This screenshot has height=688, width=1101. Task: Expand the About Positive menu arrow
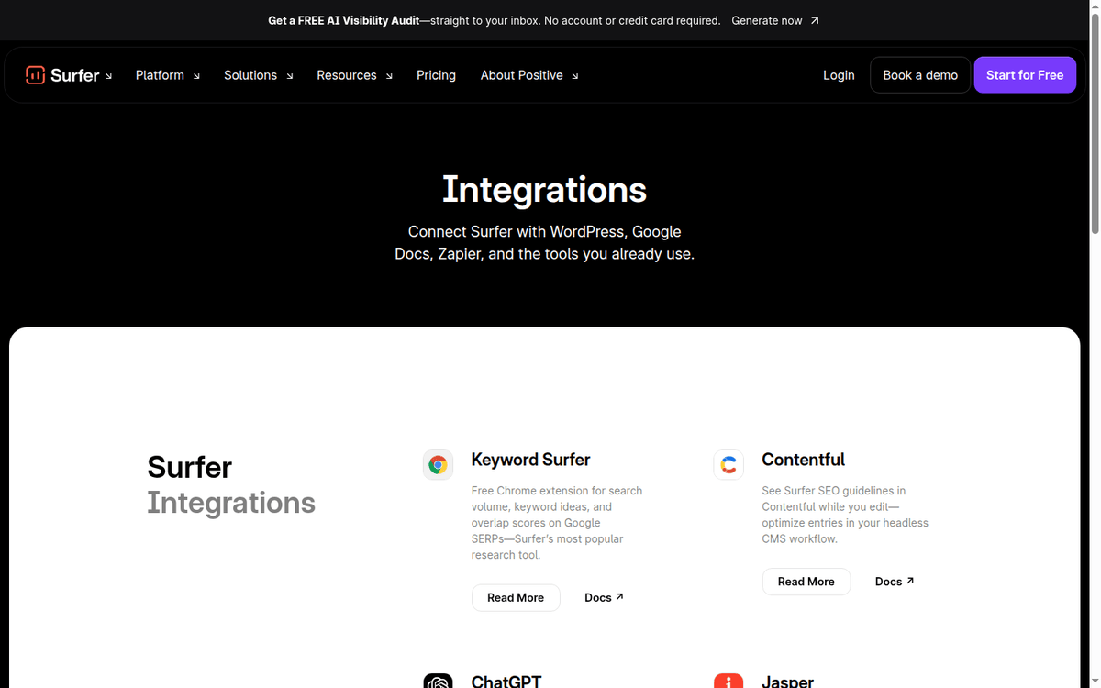click(x=575, y=76)
